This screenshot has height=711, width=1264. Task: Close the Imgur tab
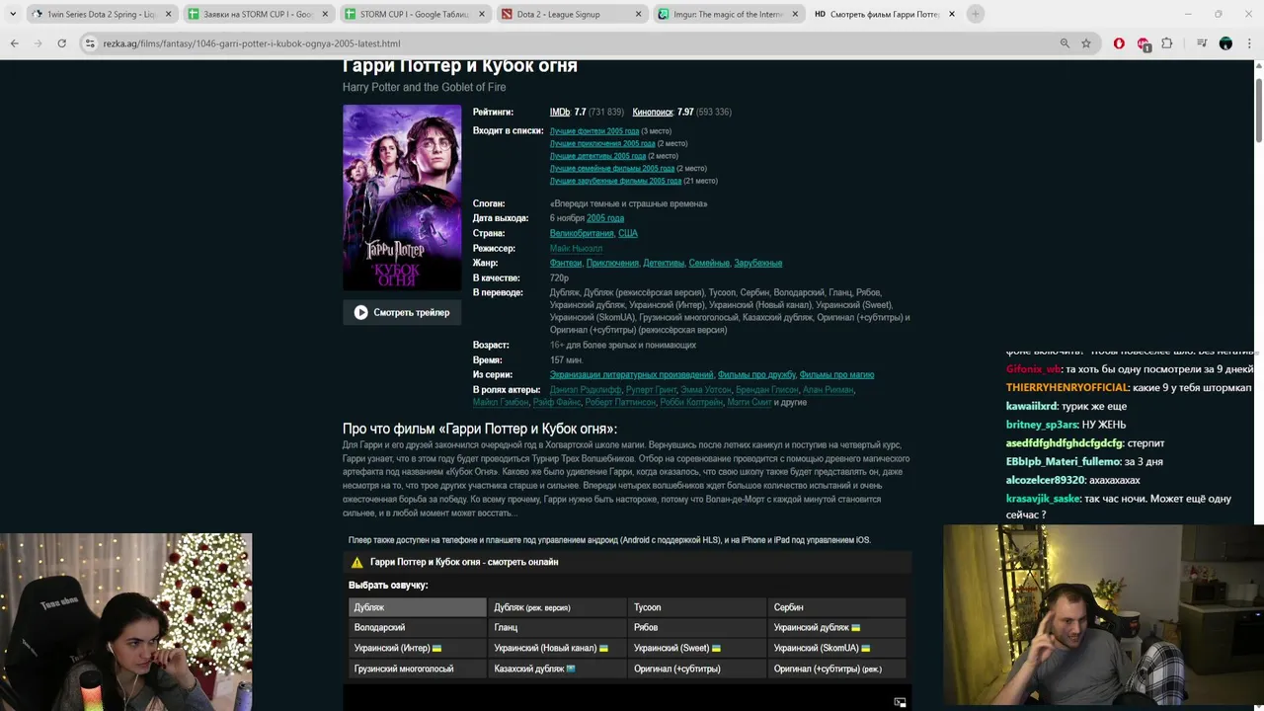pyautogui.click(x=795, y=14)
